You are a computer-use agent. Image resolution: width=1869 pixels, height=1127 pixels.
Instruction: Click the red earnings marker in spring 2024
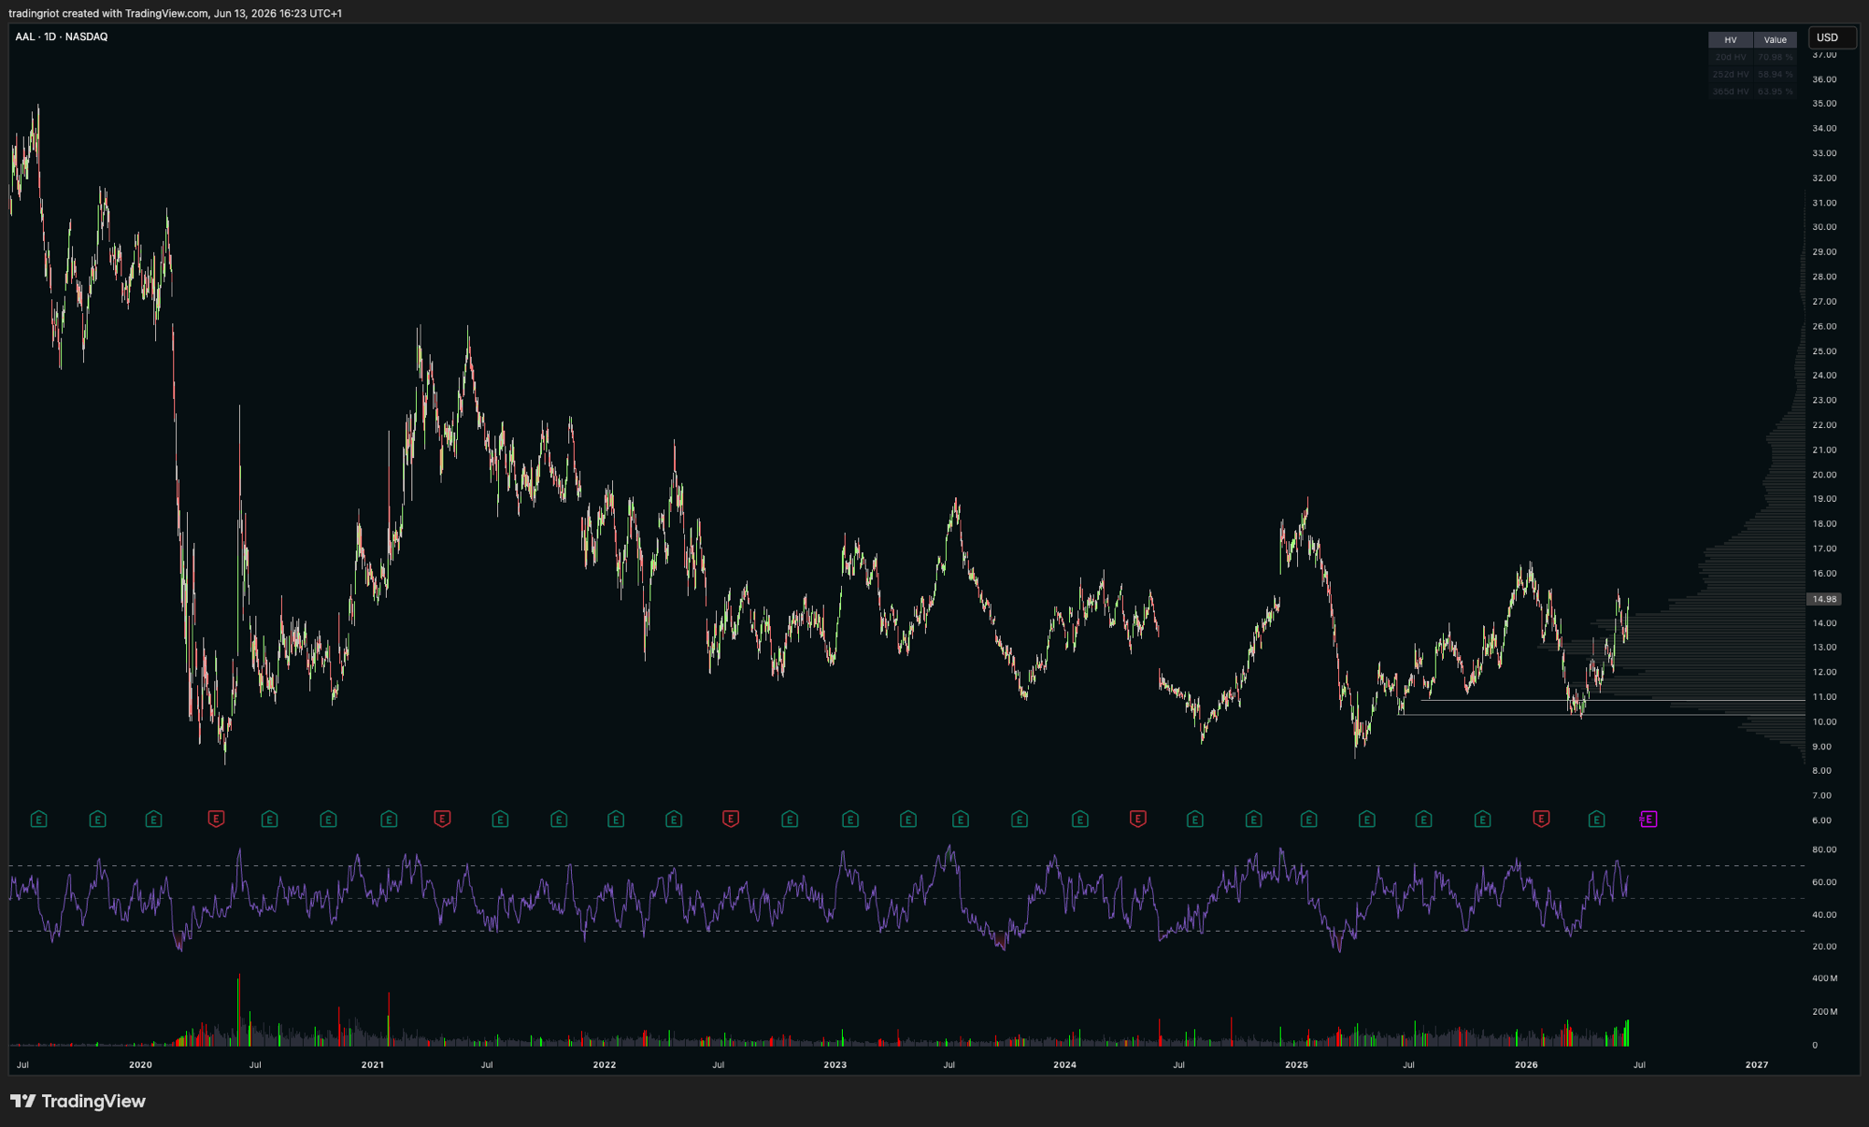[1137, 820]
